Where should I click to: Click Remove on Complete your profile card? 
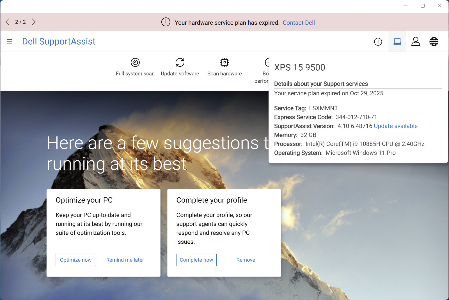coord(246,260)
